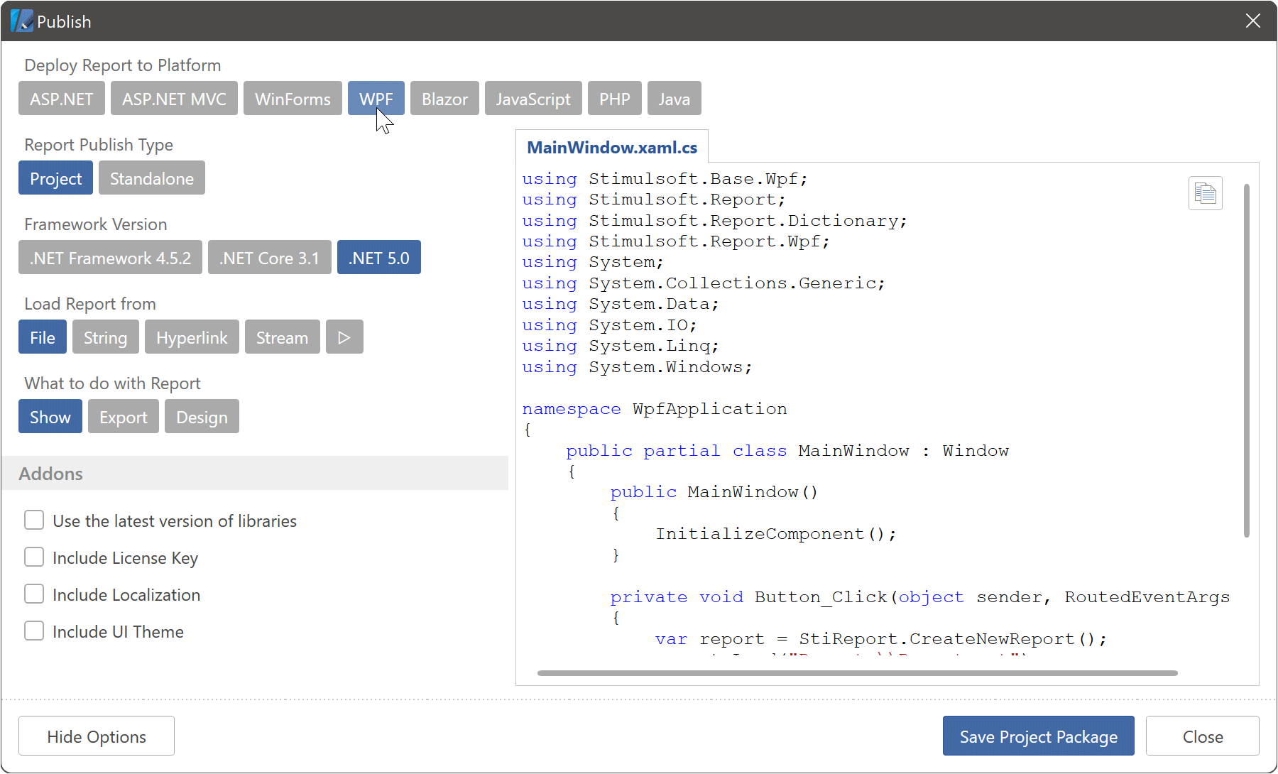Click the play arrow load option
This screenshot has width=1278, height=774.
344,337
